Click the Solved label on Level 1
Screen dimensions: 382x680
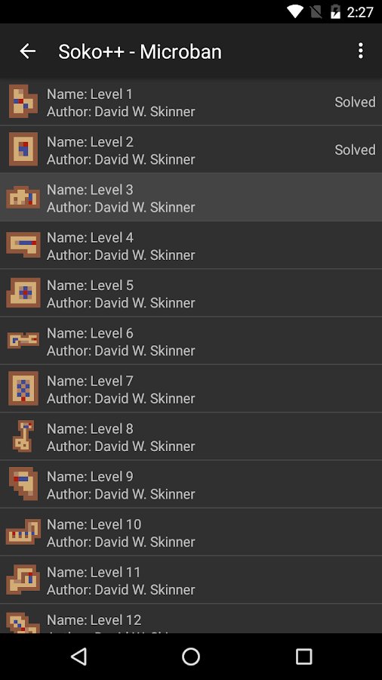pyautogui.click(x=355, y=102)
